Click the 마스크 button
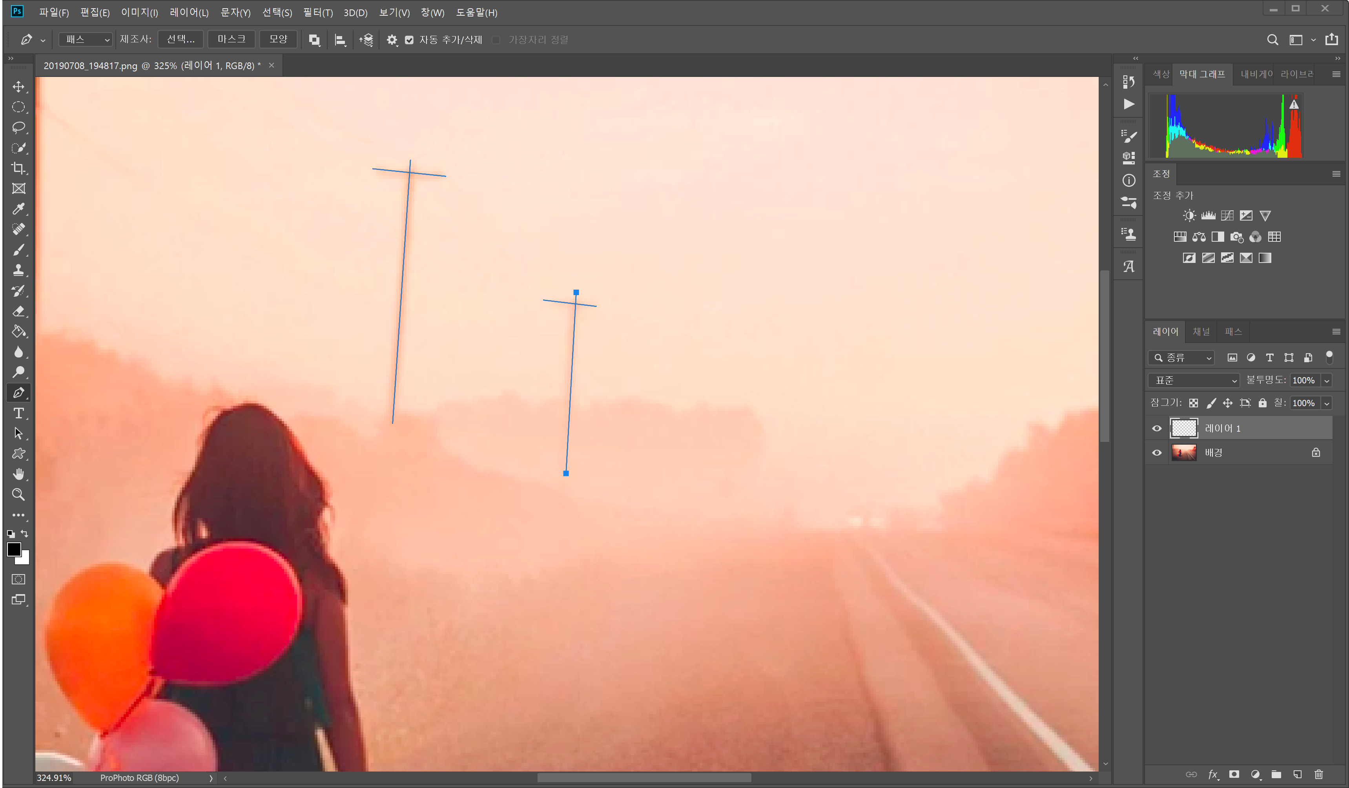This screenshot has height=788, width=1349. pos(231,39)
